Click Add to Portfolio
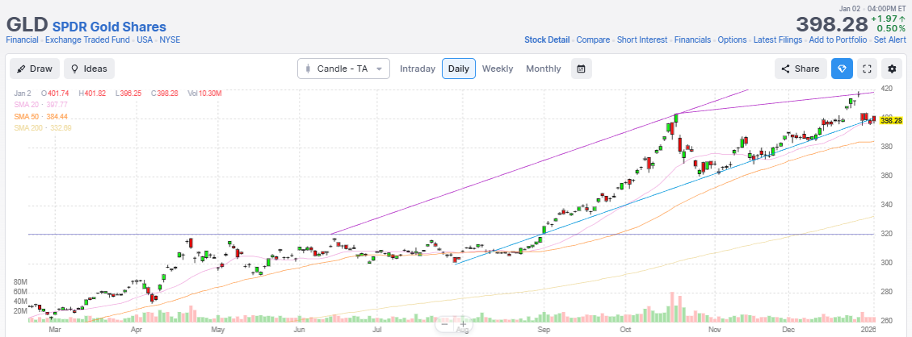Image resolution: width=912 pixels, height=337 pixels. tap(838, 40)
